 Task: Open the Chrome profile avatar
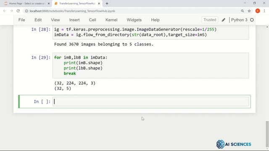point(258,11)
